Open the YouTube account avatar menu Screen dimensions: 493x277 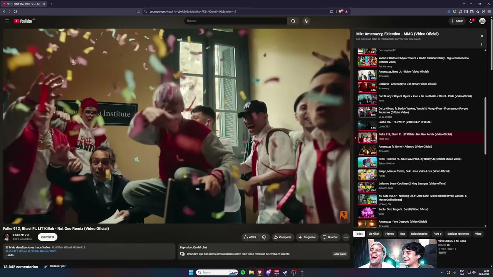click(x=482, y=21)
